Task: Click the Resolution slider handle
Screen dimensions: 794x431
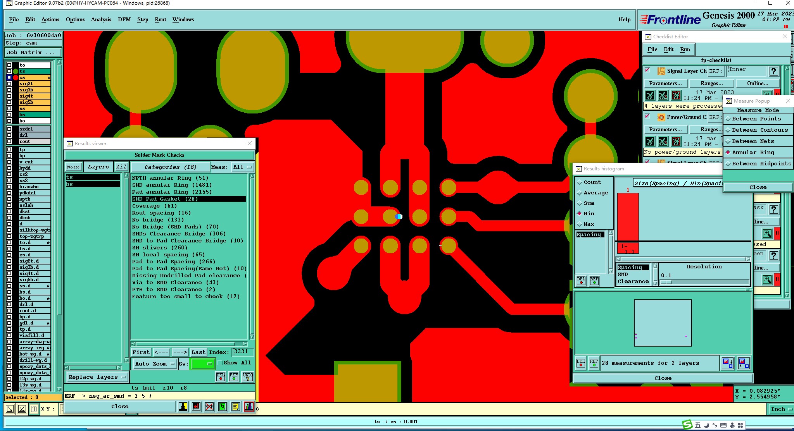Action: pyautogui.click(x=666, y=282)
